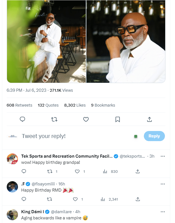Viewport: 175px width, 223px height.
Task: Like the main tweet with heart icon
Action: [86, 119]
